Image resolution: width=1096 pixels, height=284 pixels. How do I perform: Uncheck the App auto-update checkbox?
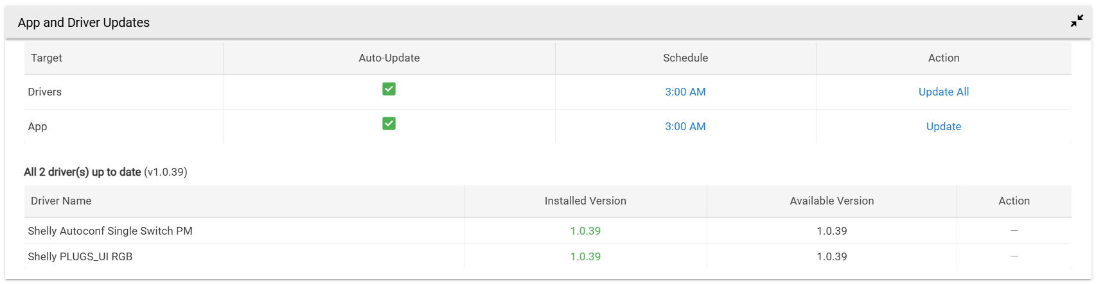(389, 124)
